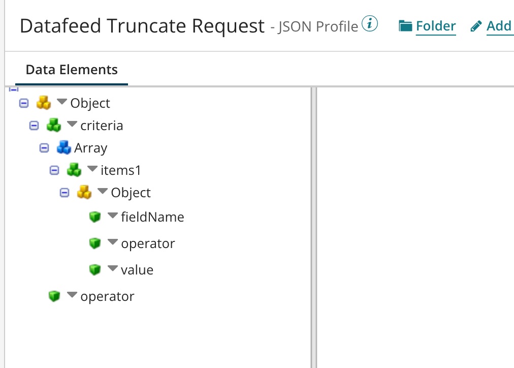Screen dimensions: 514x368
Task: Click the green cube icon beside bottom operator
Action: (54, 295)
